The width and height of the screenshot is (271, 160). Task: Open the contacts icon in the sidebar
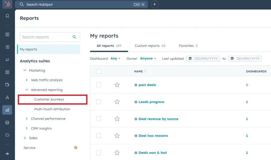pyautogui.click(x=7, y=47)
